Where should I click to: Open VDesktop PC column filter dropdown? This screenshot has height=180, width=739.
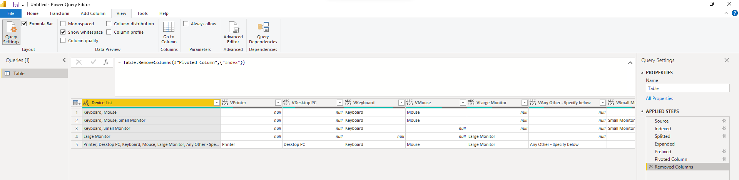(x=340, y=103)
